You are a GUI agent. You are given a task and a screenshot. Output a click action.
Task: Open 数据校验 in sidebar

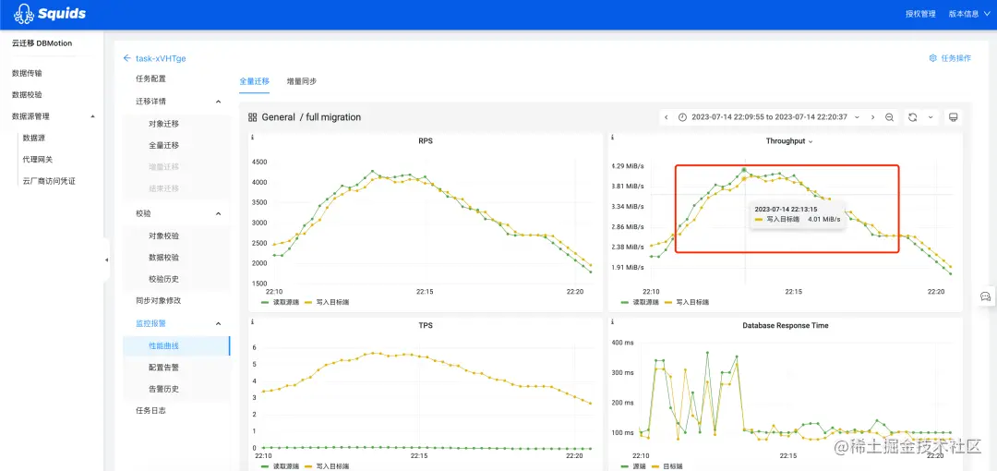[28, 95]
